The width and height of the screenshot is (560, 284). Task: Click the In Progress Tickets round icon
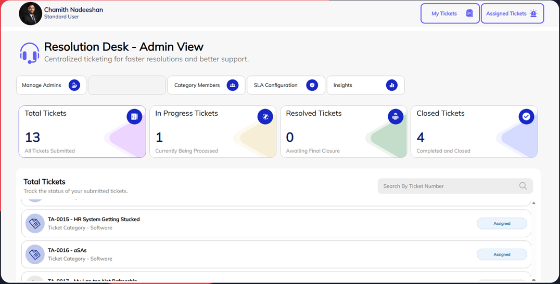pyautogui.click(x=265, y=116)
